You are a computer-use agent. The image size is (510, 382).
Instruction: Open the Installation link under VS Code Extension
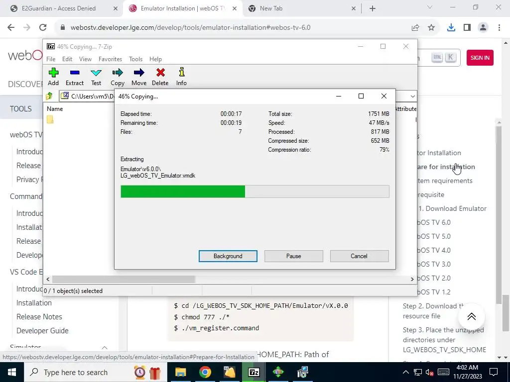(x=34, y=303)
